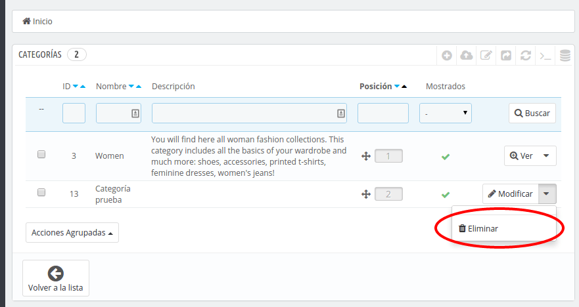The width and height of the screenshot is (579, 307).
Task: Show the SQL query terminal icon
Action: coord(545,56)
